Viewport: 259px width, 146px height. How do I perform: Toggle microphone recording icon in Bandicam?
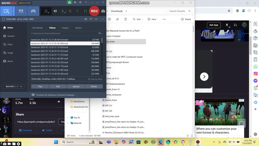(x=63, y=11)
